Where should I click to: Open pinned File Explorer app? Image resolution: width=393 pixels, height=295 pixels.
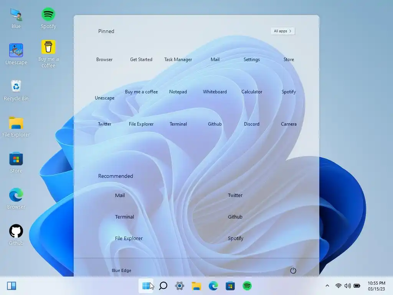[x=141, y=124]
